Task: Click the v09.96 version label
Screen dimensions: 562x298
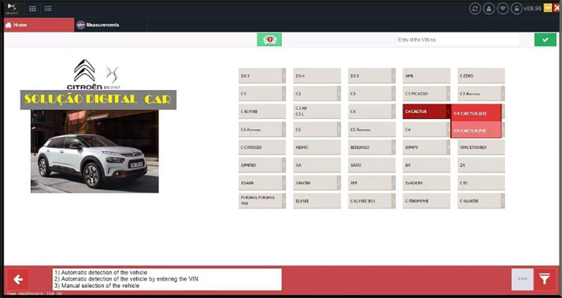Action: tap(532, 8)
